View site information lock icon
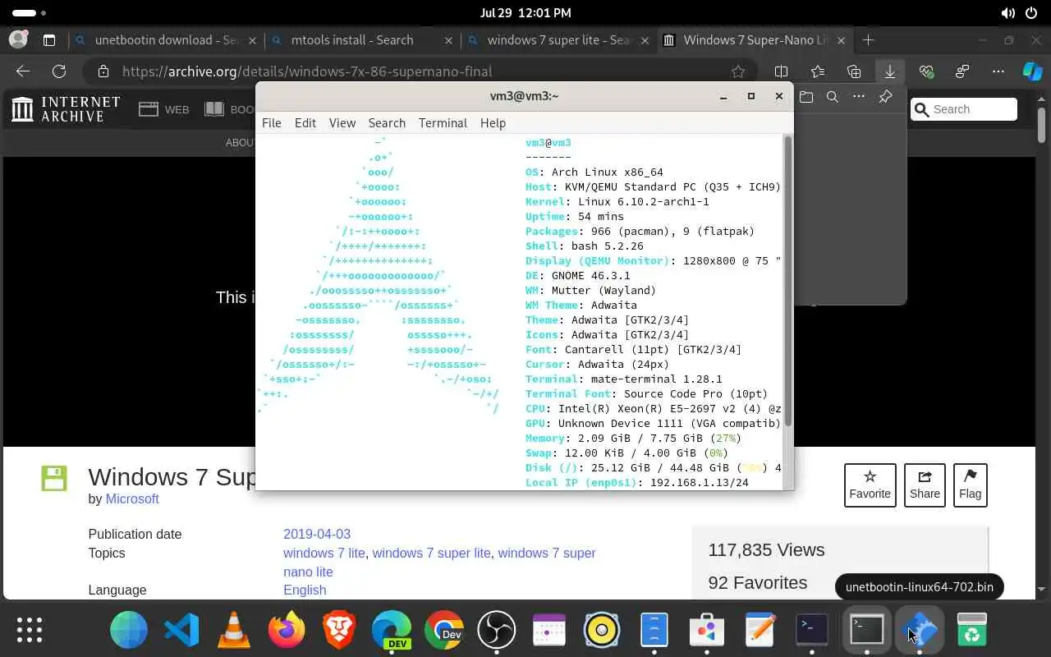Screen dimensions: 1051x657 coord(103,71)
